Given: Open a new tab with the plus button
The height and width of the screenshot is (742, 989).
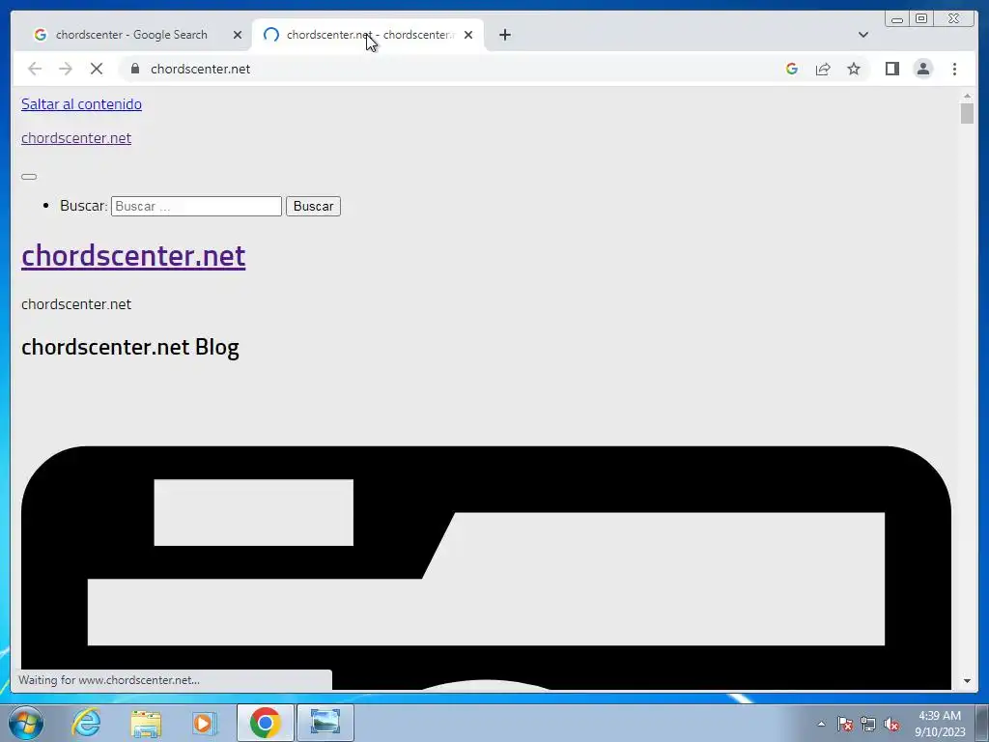Looking at the screenshot, I should (504, 35).
